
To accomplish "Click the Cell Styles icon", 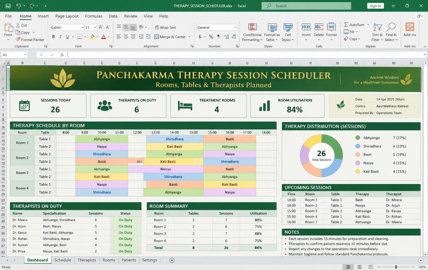I will (x=288, y=27).
